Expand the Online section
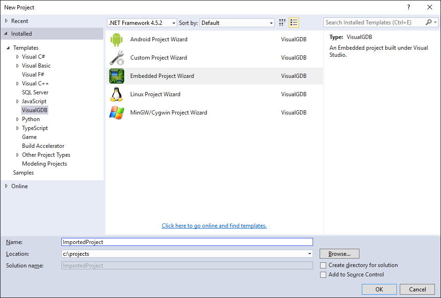This screenshot has height=298, width=441. click(x=6, y=186)
